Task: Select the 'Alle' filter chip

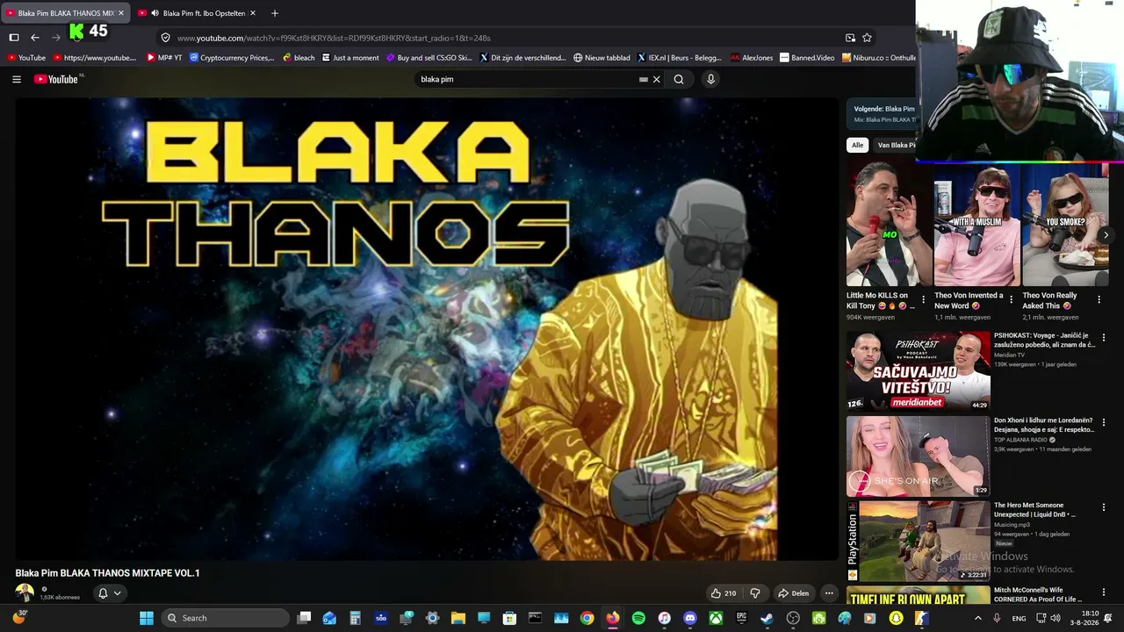Action: click(x=857, y=145)
